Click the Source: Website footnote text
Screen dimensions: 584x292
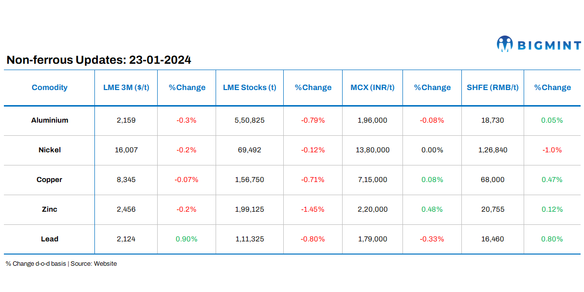point(93,264)
